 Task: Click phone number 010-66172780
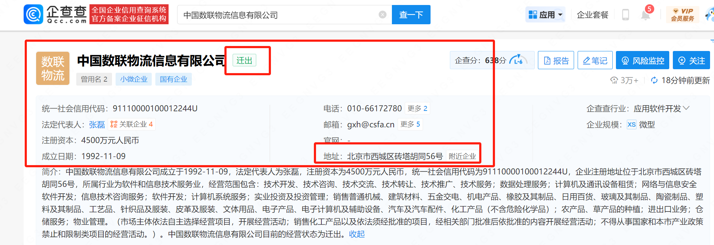pyautogui.click(x=374, y=108)
